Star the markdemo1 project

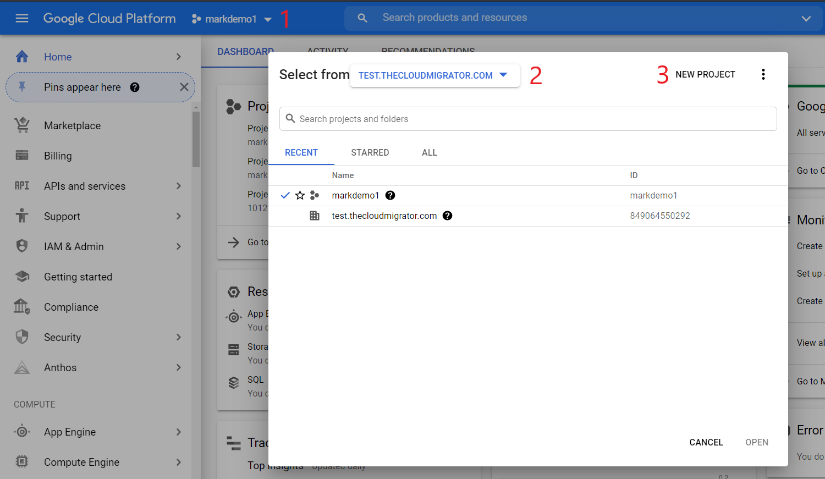click(300, 195)
